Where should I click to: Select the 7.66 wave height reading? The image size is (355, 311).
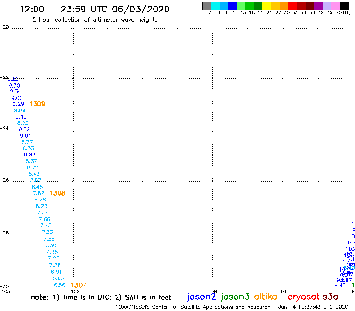point(45,219)
